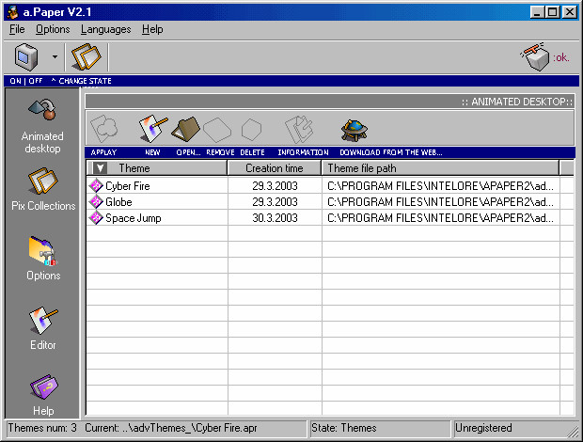
Task: Click the DELETE label
Action: click(x=252, y=152)
